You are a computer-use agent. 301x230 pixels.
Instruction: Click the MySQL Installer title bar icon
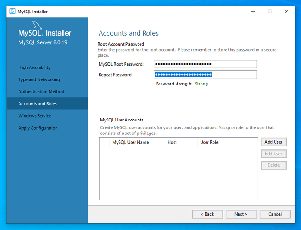[x=13, y=12]
